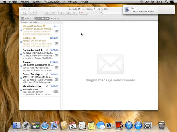Click the Mail search field

(112, 13)
